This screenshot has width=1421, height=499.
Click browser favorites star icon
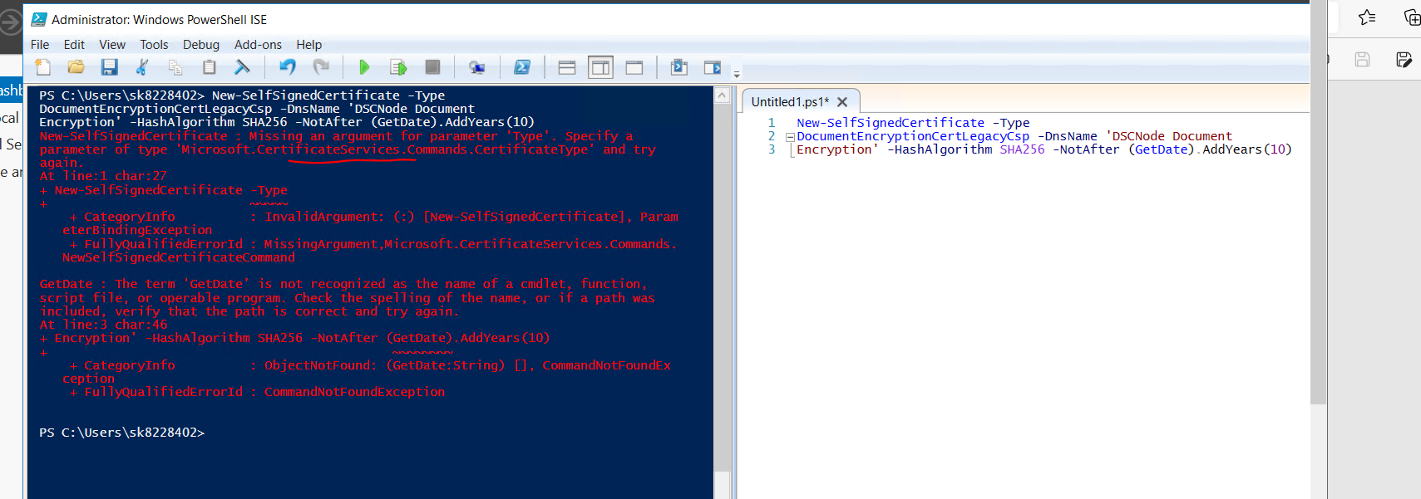tap(1367, 17)
